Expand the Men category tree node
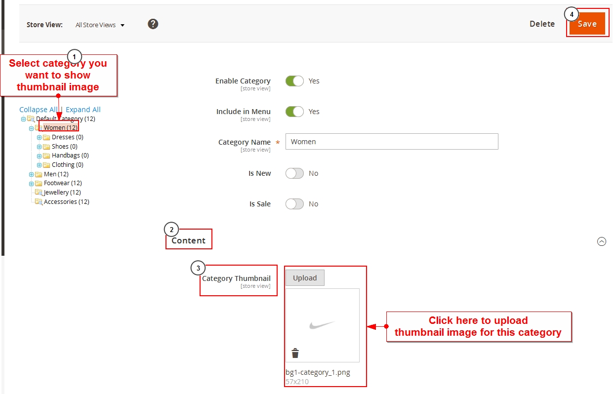Image resolution: width=616 pixels, height=394 pixels. tap(31, 174)
